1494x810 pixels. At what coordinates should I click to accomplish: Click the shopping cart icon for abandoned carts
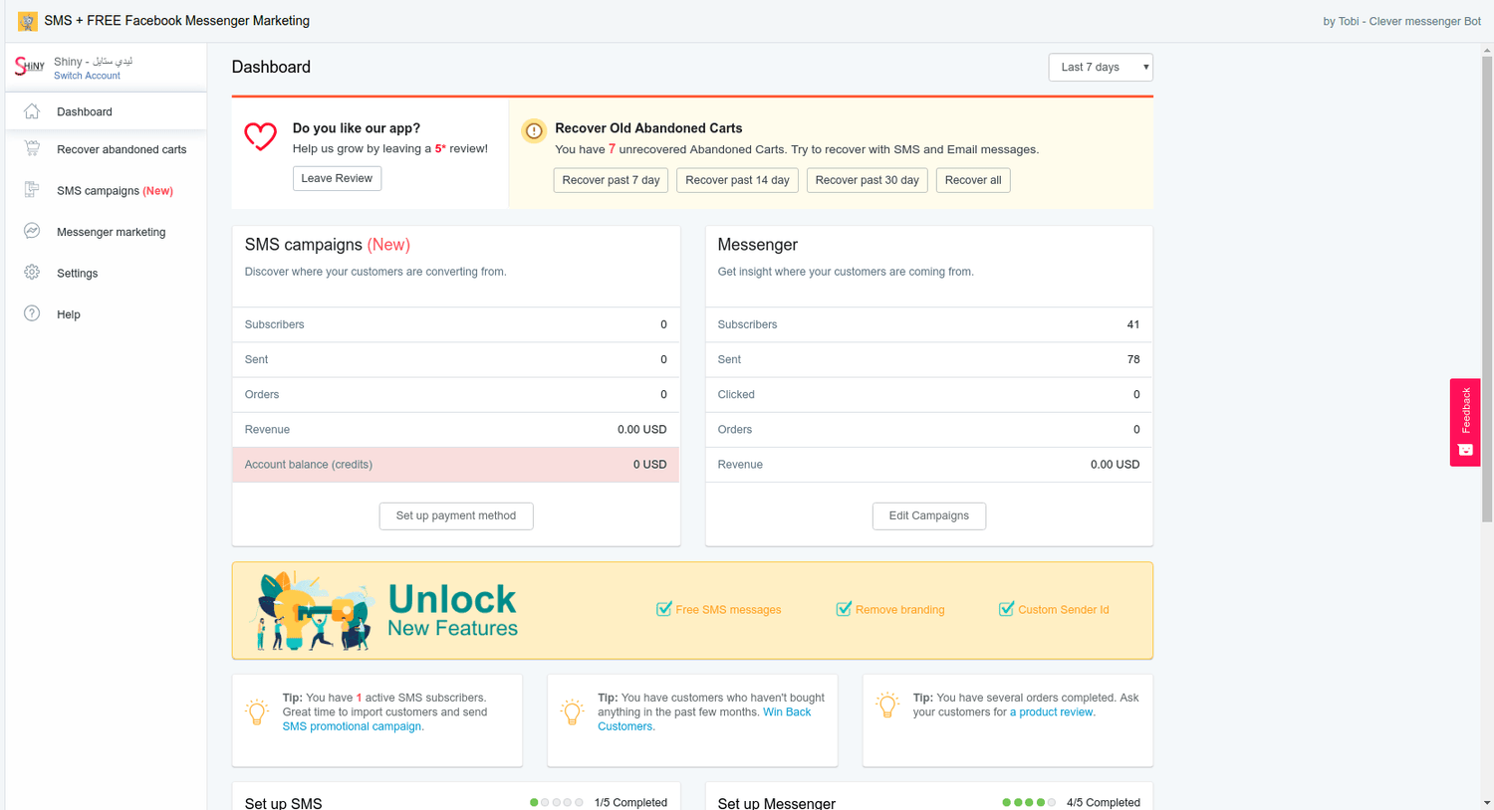(x=32, y=149)
